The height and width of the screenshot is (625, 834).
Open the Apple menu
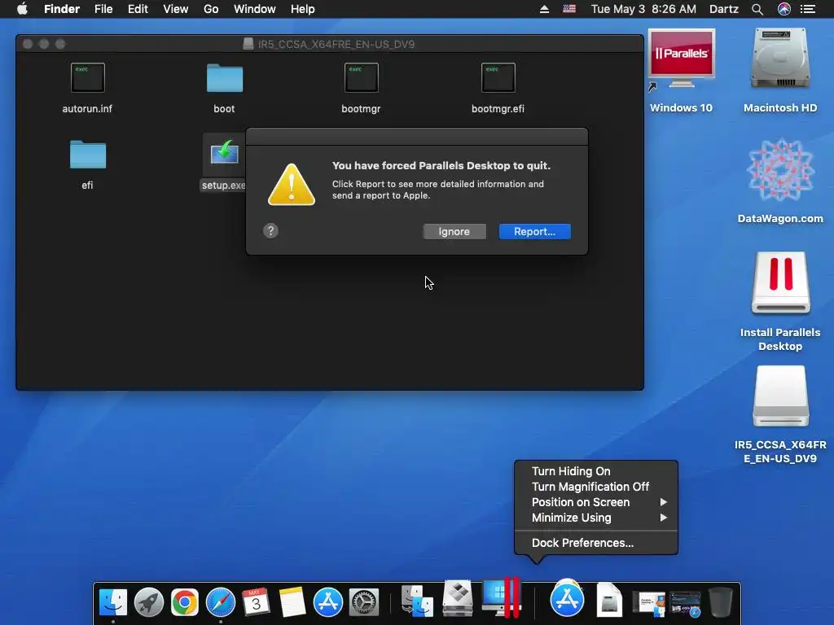click(x=22, y=9)
